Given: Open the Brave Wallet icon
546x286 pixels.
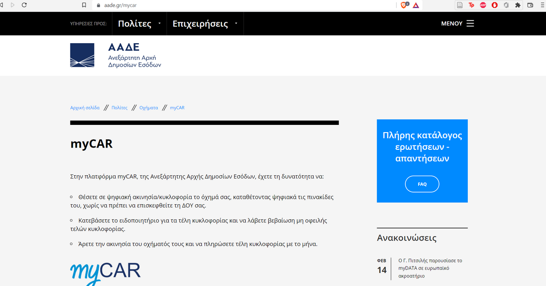Looking at the screenshot, I should click(x=530, y=5).
